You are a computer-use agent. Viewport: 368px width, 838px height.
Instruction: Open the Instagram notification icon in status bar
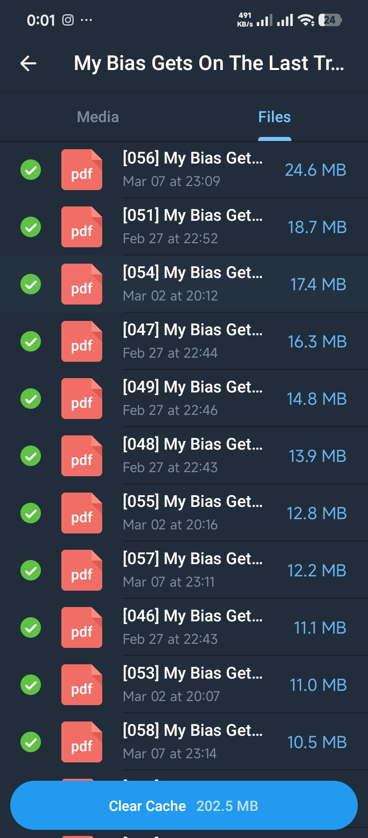tap(68, 20)
